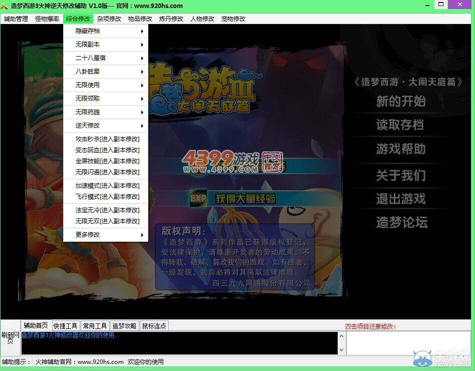
Task: Select 无限无双[进入副本修改] menu entry
Action: (x=105, y=221)
